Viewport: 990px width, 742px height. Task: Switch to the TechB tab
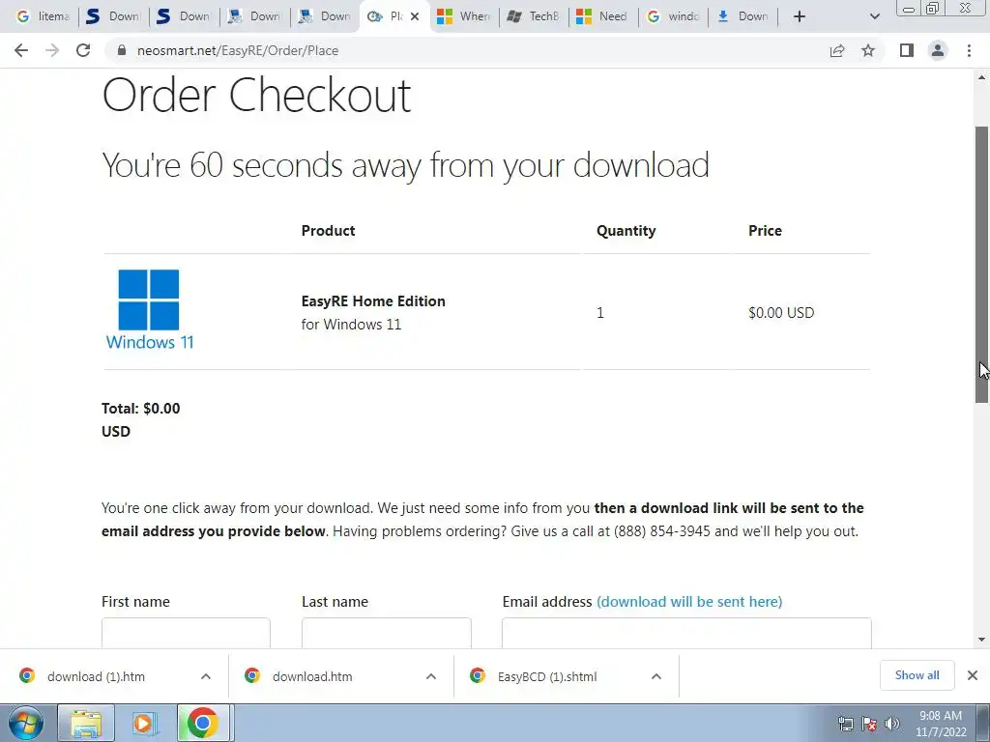[x=534, y=16]
